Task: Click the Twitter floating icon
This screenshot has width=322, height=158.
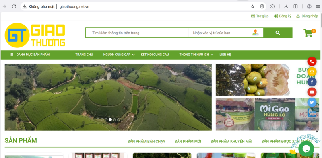Action: pos(312,102)
